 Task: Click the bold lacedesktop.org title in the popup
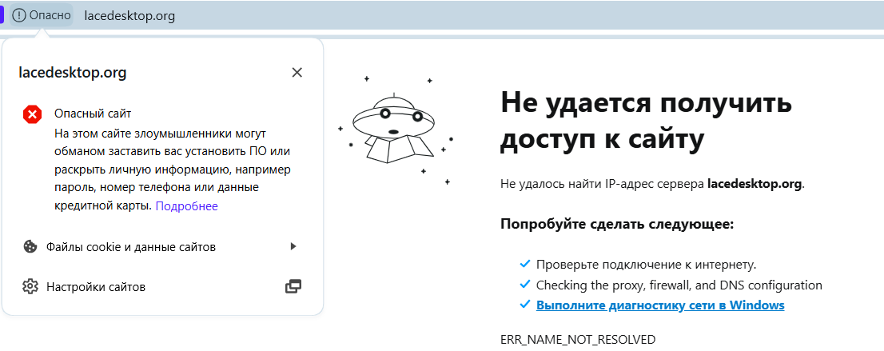tap(73, 73)
